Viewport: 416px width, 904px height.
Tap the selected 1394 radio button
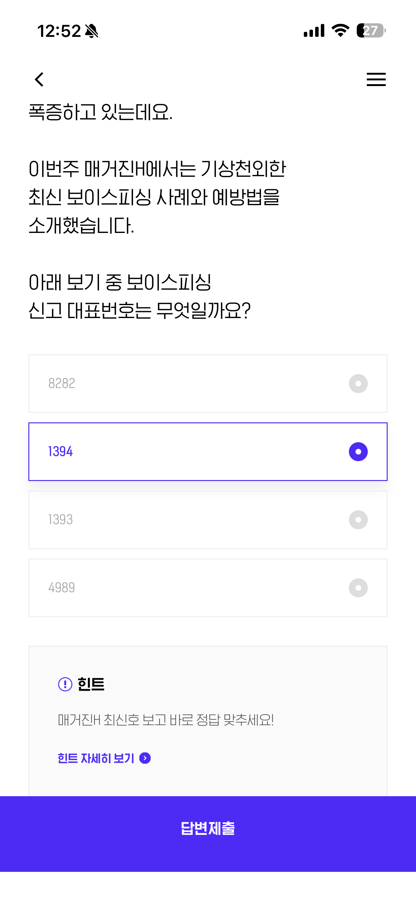pyautogui.click(x=358, y=452)
